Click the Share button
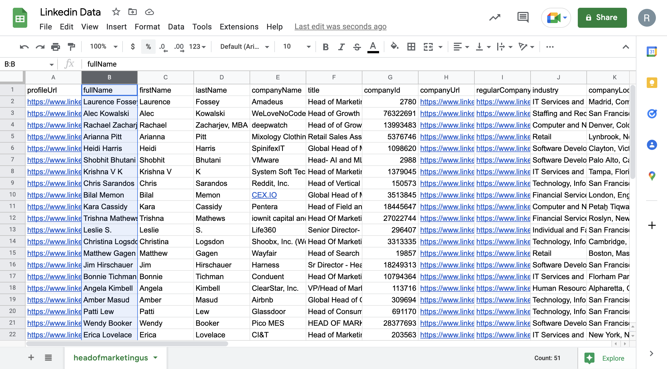Screen dimensions: 667x369 [602, 17]
